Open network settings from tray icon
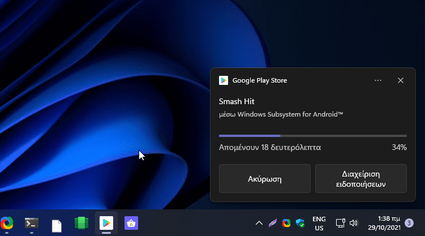The width and height of the screenshot is (425, 236). coord(341,223)
